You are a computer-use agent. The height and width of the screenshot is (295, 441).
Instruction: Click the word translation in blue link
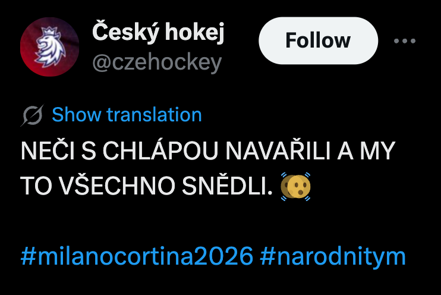[x=154, y=115]
